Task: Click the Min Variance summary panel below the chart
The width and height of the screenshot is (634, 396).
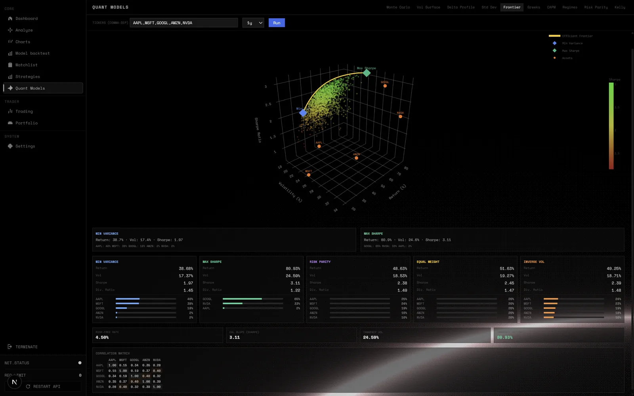Action: [224, 240]
